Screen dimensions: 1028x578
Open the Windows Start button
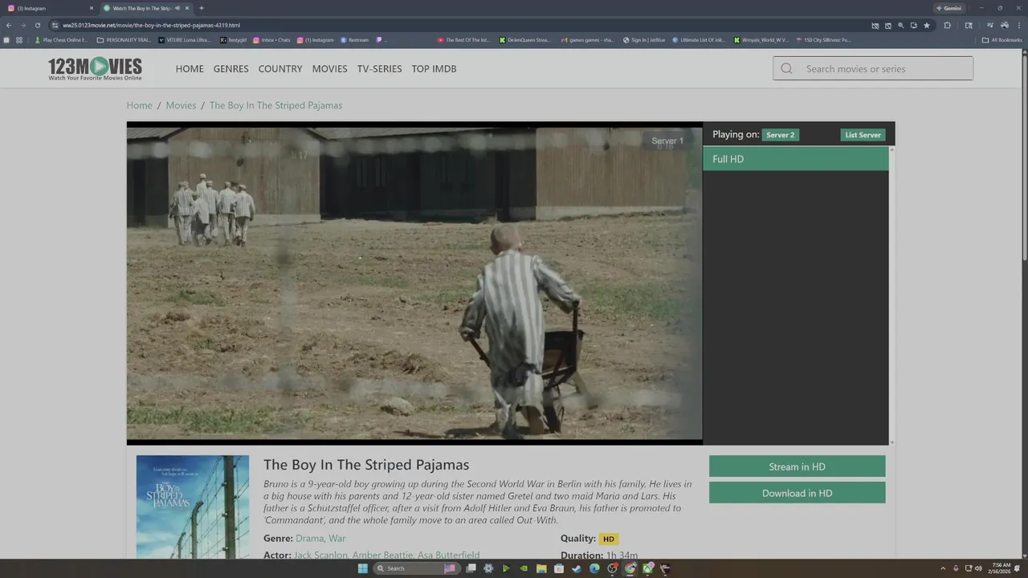coord(362,568)
